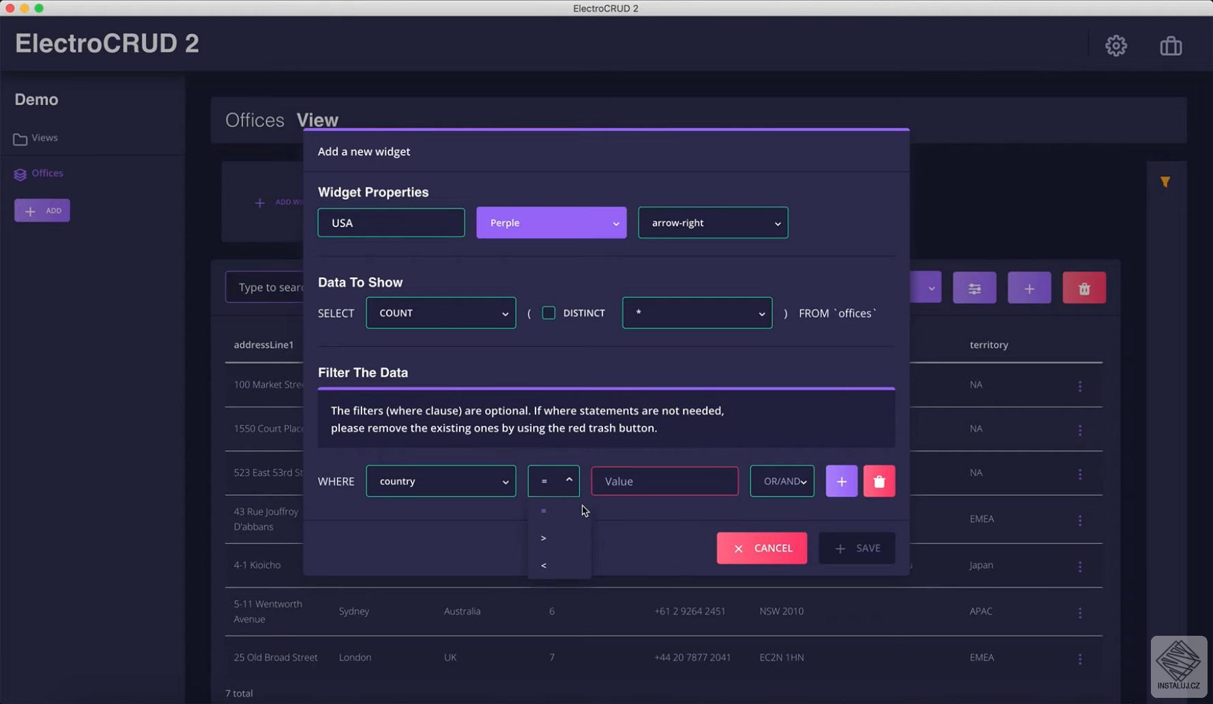Select the equals operator option
This screenshot has width=1213, height=704.
(x=559, y=511)
